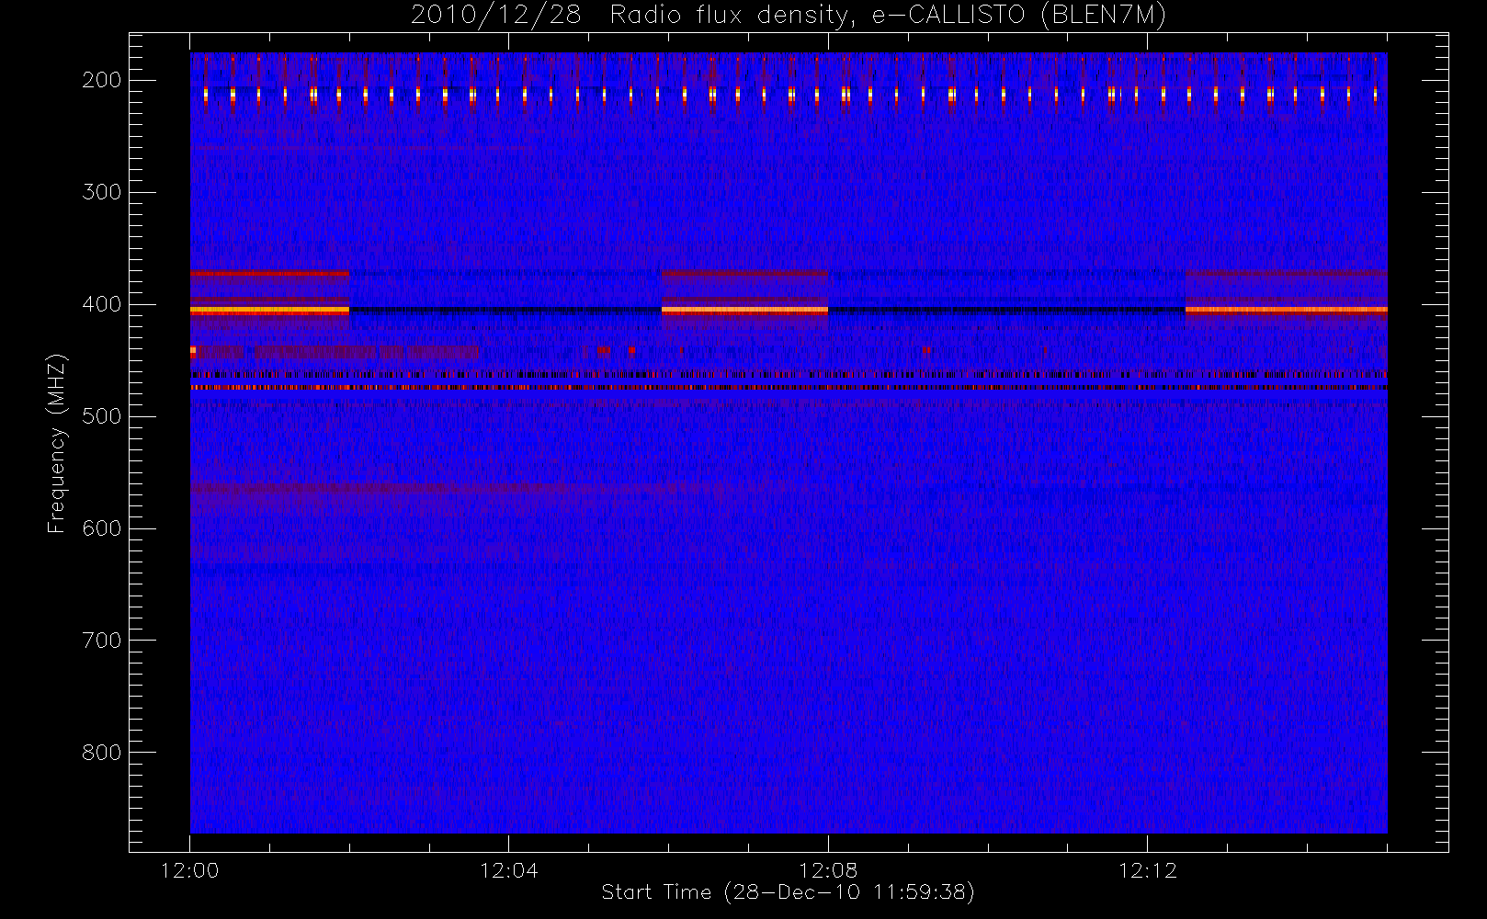Click the 500 frequency tick label
Image resolution: width=1487 pixels, height=919 pixels.
point(101,416)
